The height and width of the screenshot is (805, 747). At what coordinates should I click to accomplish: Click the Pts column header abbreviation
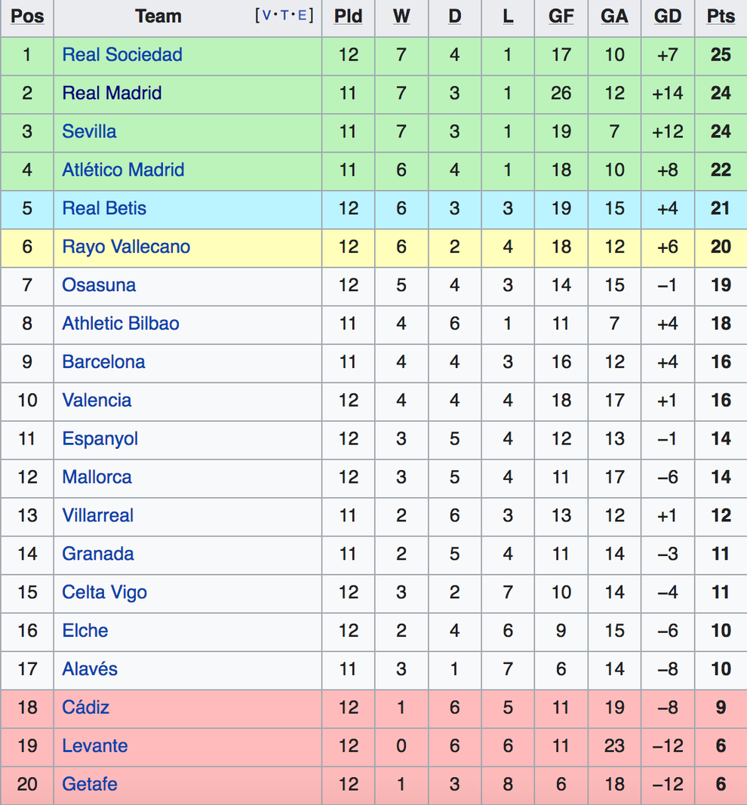click(x=721, y=17)
